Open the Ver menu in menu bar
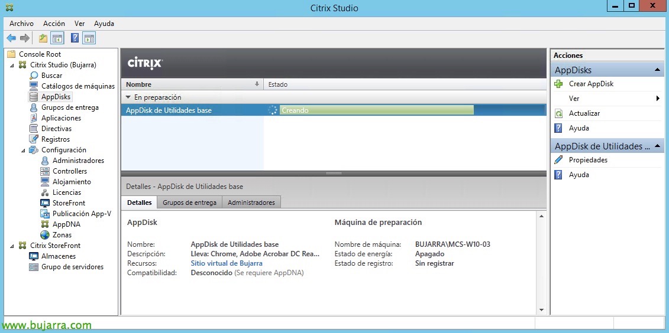This screenshot has height=333, width=669. (79, 24)
